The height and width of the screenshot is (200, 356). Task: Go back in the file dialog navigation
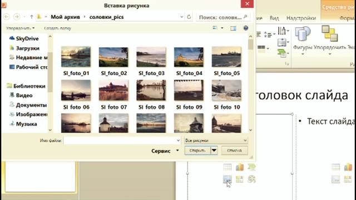click(7, 17)
